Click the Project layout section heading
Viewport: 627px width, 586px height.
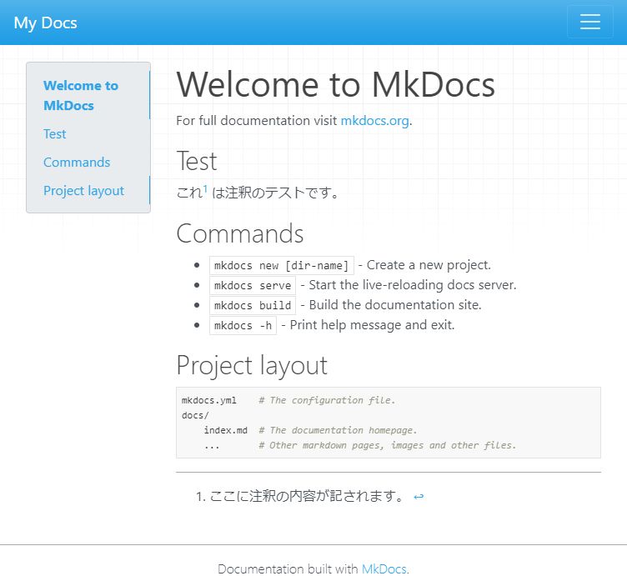(x=252, y=365)
